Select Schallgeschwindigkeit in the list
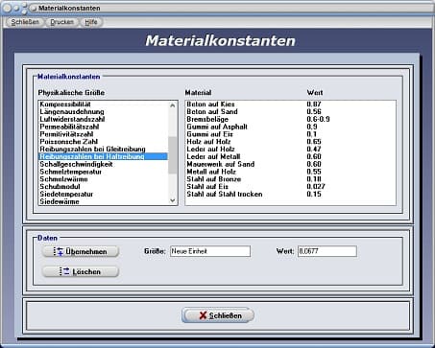 click(103, 164)
